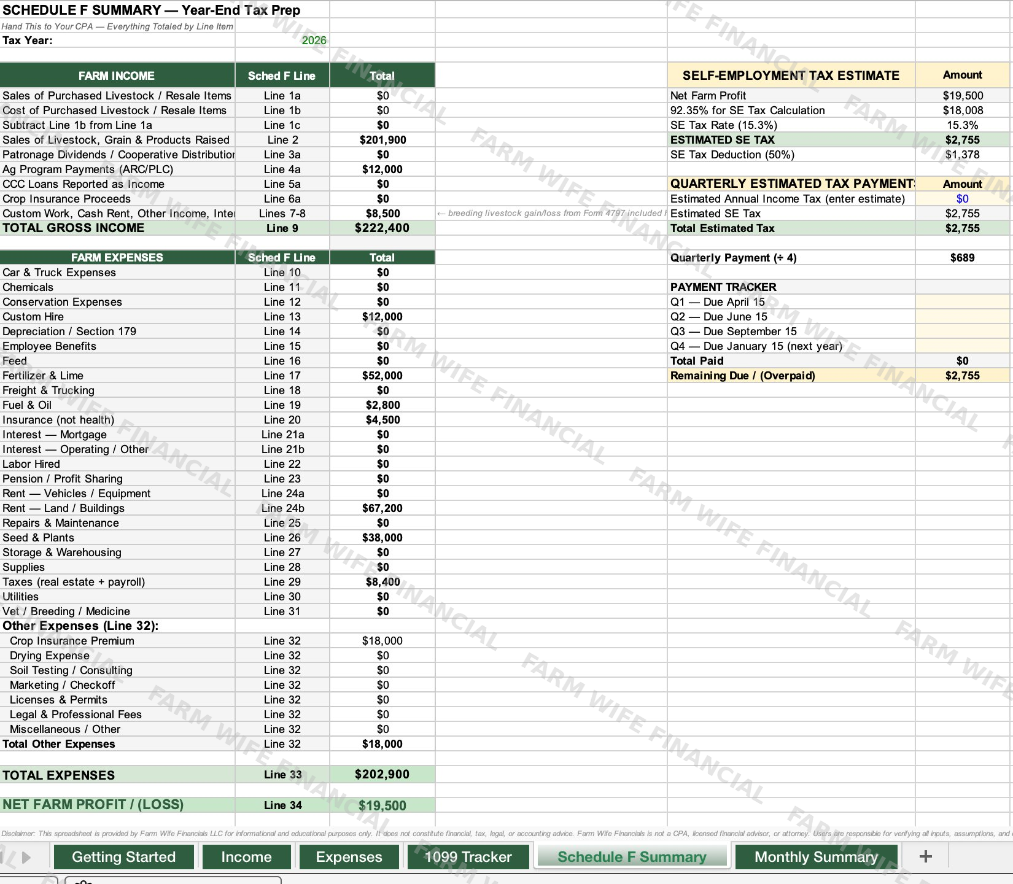Select the Q4 Due January 15 payment cell
Viewport: 1013px width, 884px height.
[x=962, y=346]
